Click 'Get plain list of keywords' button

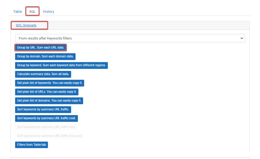pos(49,83)
